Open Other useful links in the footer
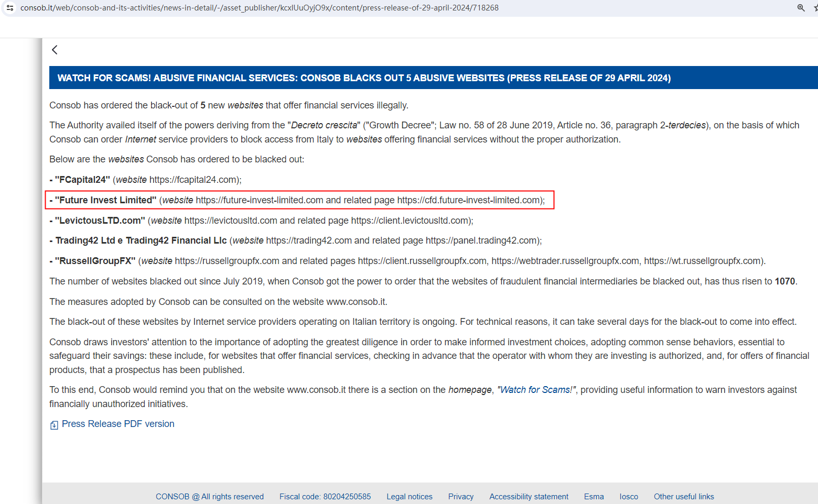818x504 pixels. [683, 497]
